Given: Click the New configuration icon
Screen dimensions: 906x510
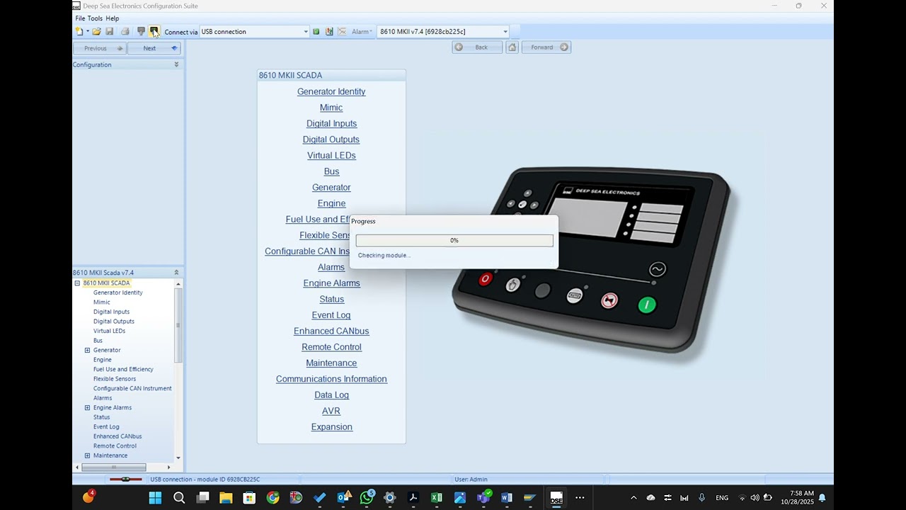Looking at the screenshot, I should coord(79,31).
